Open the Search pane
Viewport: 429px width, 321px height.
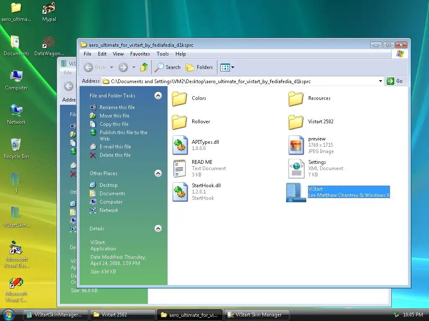[168, 67]
